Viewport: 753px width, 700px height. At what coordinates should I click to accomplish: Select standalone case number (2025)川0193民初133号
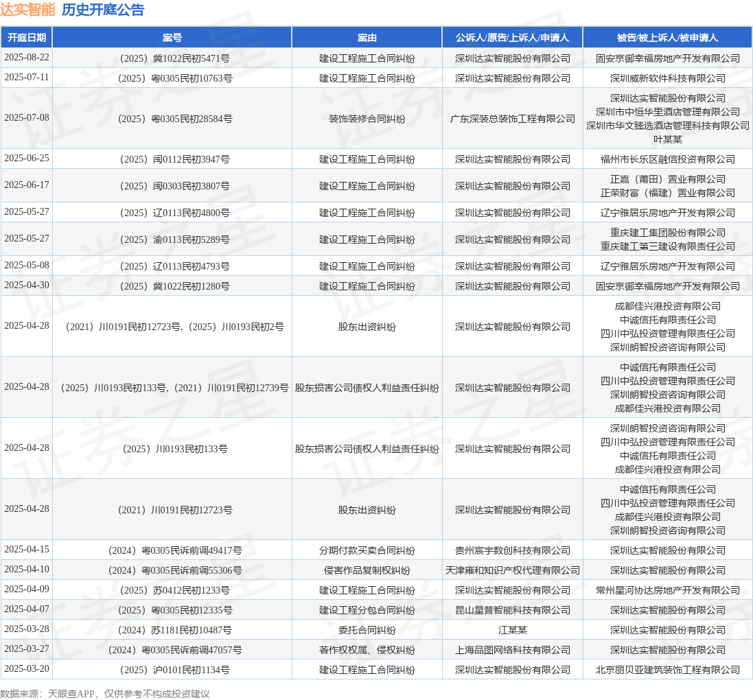click(175, 449)
